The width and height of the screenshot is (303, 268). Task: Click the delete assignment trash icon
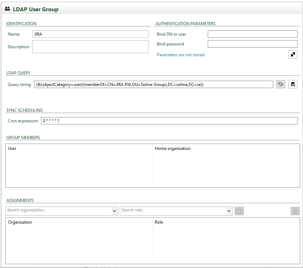[295, 211]
